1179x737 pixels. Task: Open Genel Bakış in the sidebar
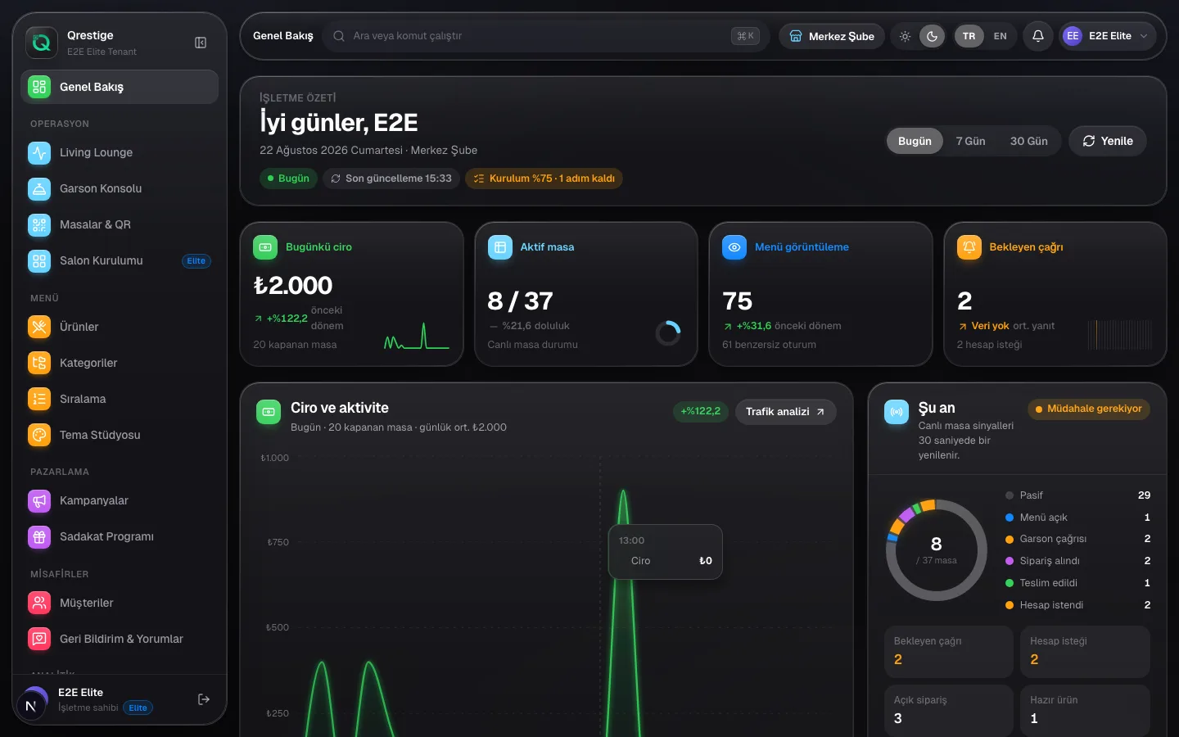(120, 87)
